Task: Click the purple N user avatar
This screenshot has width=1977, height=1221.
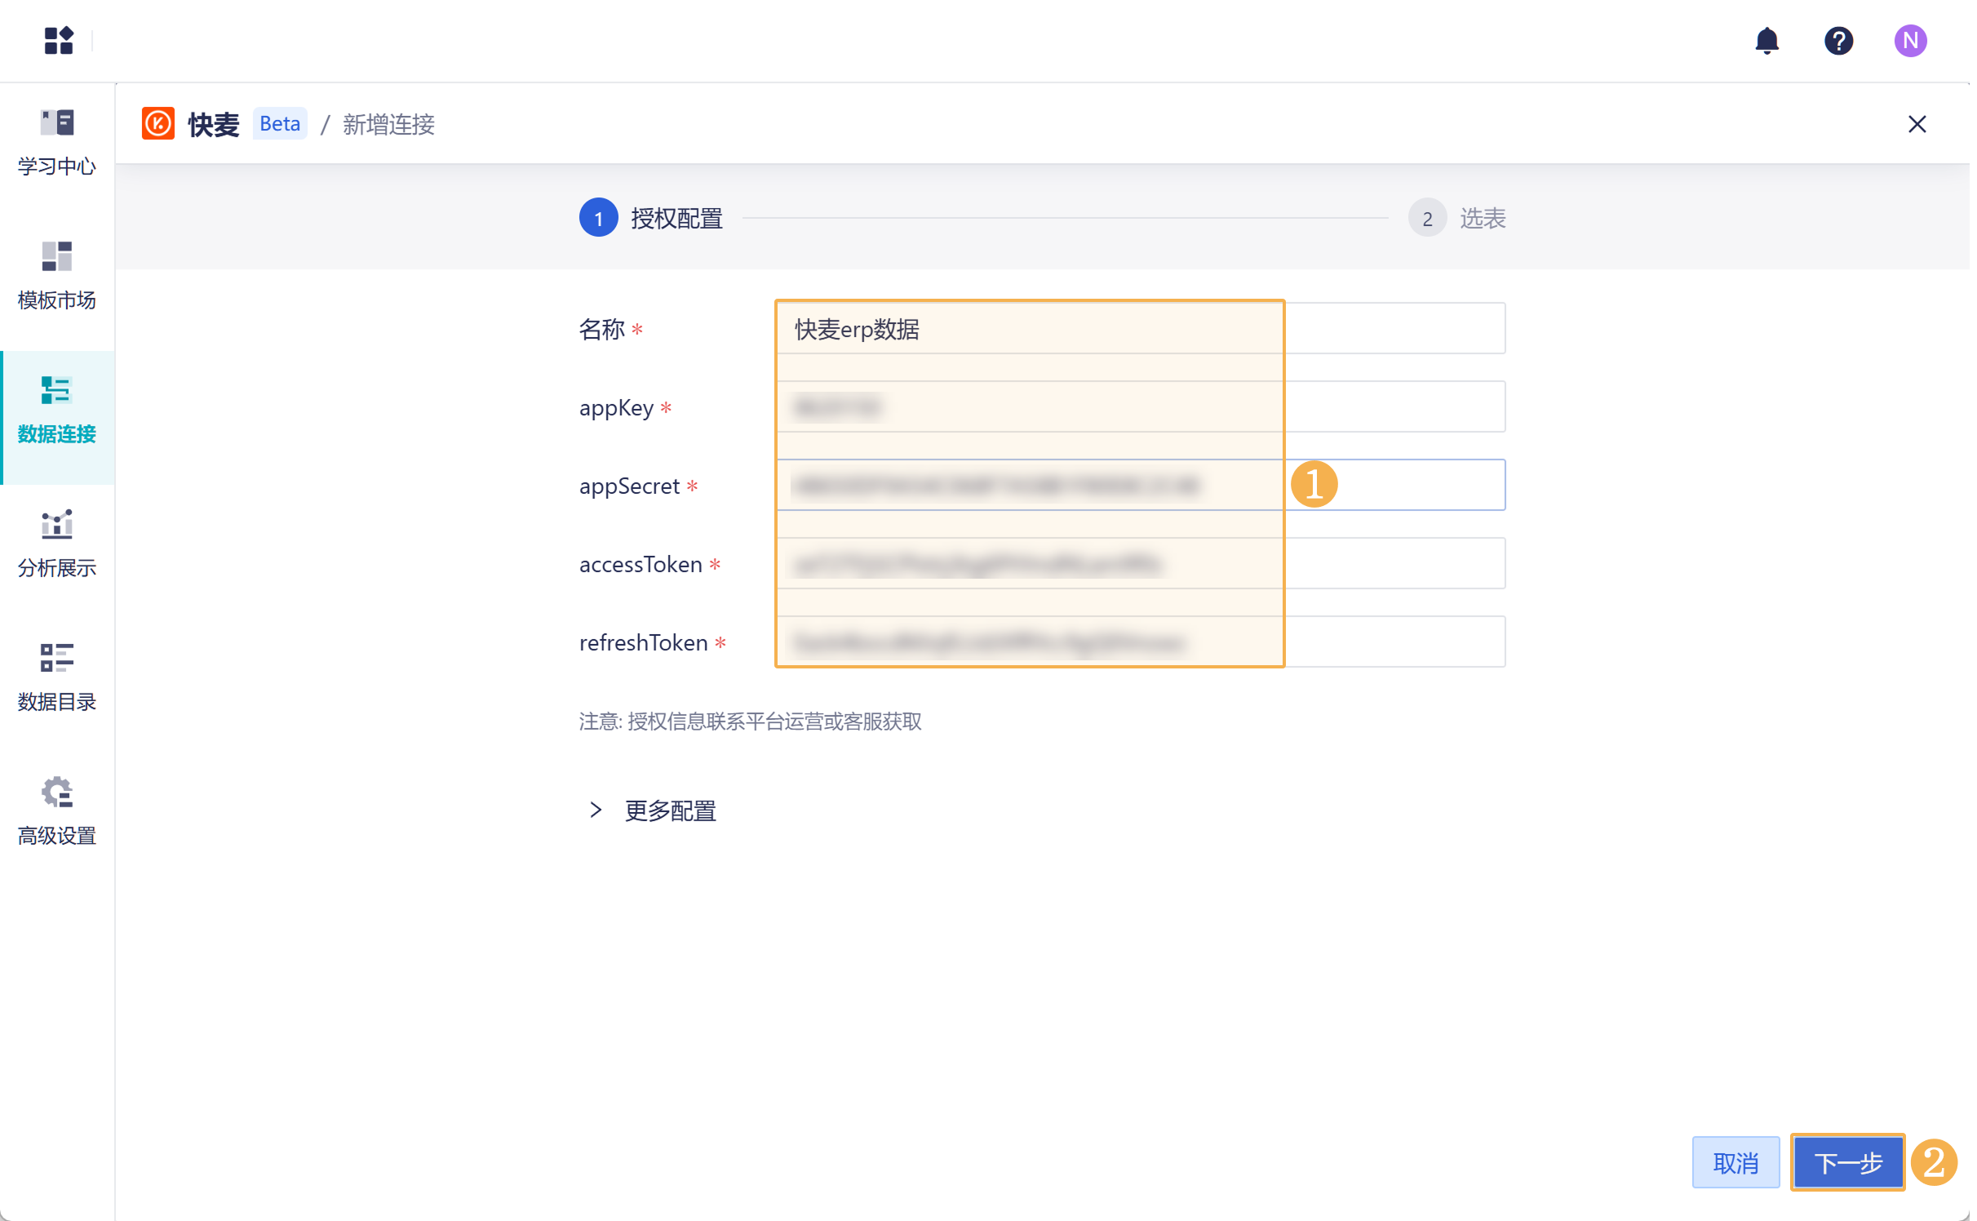Action: (1909, 40)
